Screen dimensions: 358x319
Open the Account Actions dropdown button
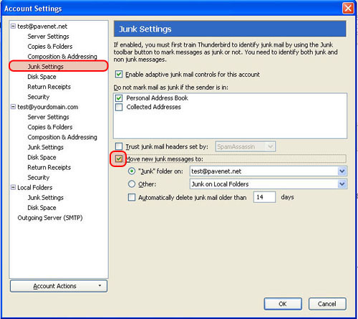[x=59, y=286]
